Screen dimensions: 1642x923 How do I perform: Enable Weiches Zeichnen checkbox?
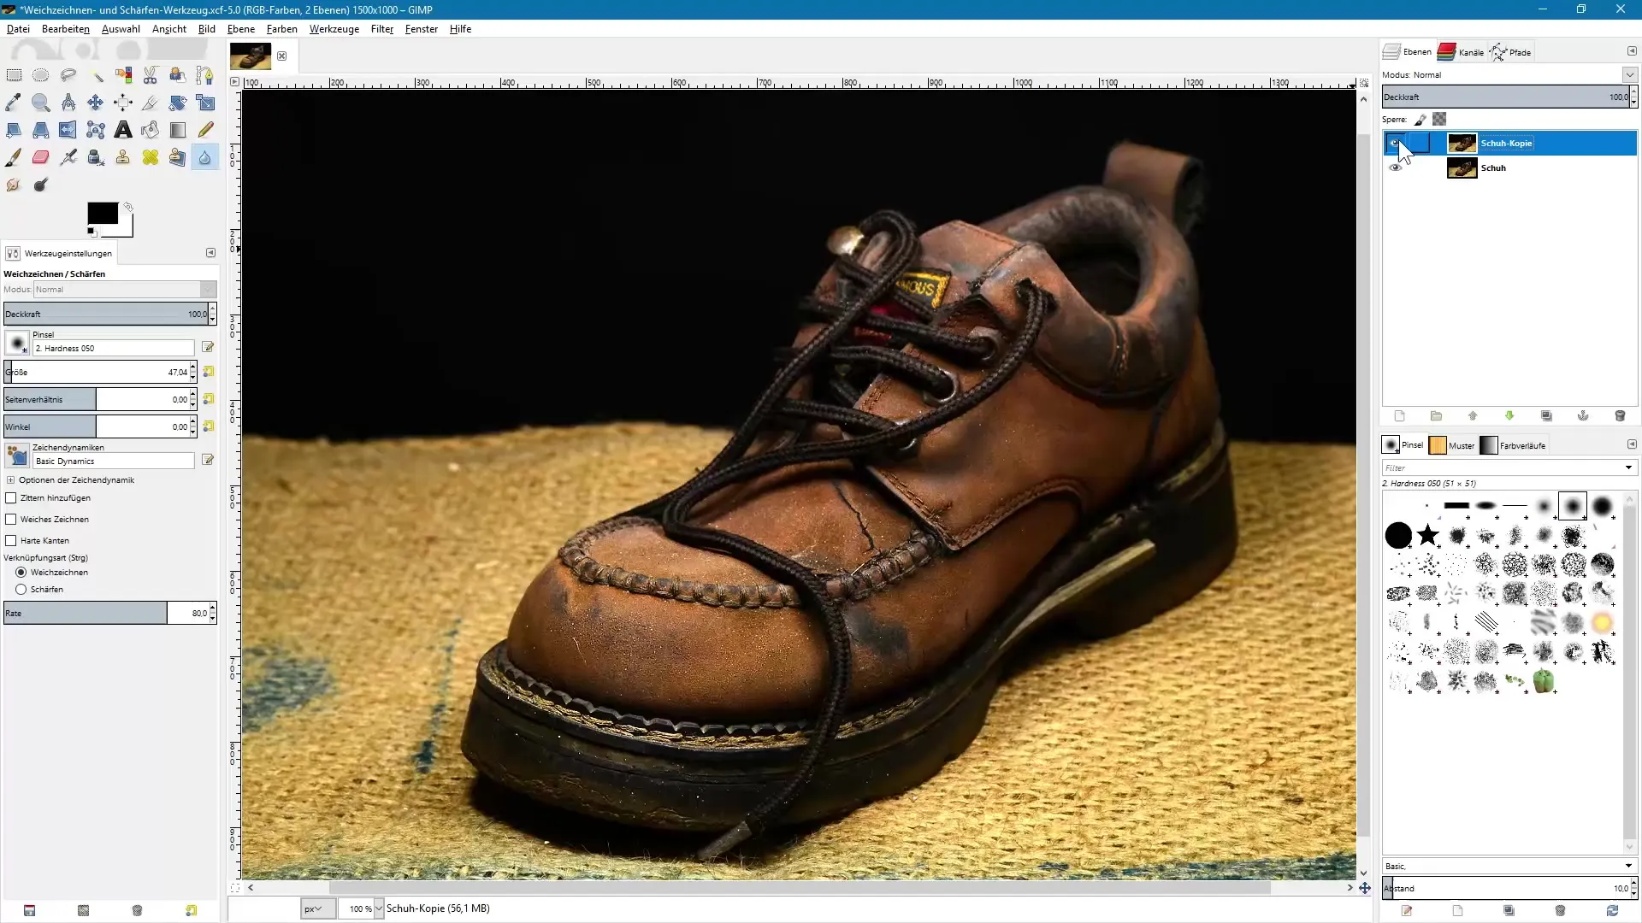pos(11,520)
